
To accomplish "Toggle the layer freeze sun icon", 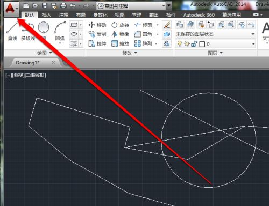I will 187,44.
